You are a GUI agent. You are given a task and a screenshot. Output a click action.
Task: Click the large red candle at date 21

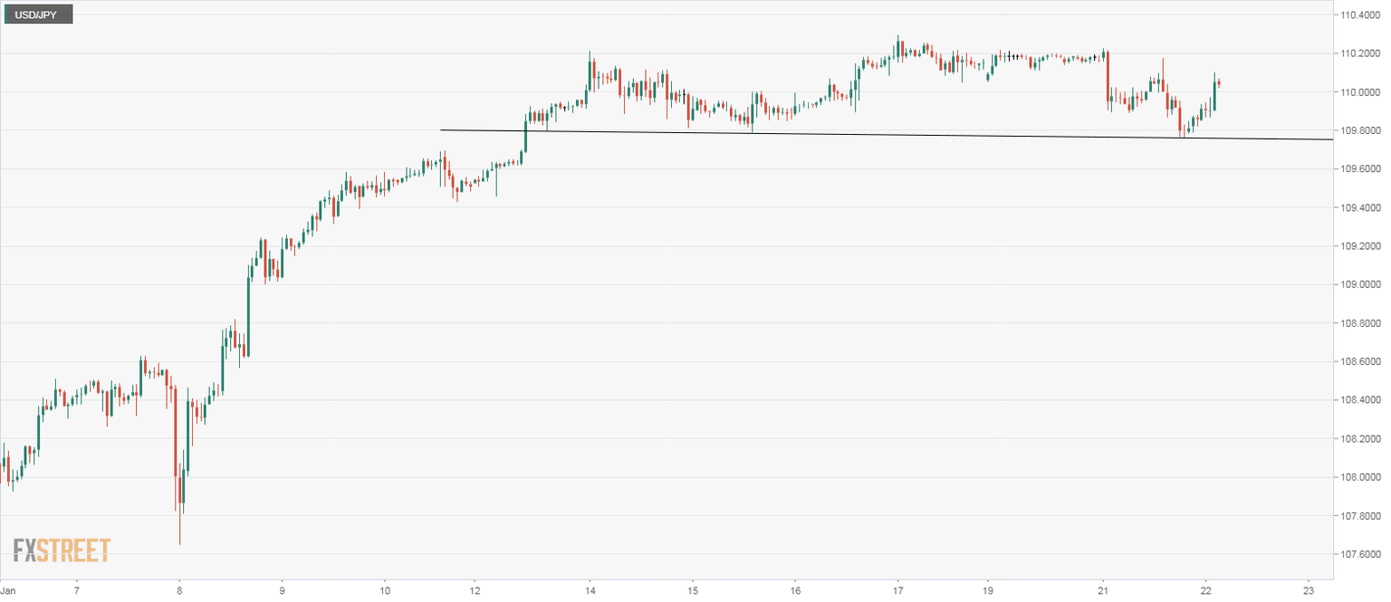(x=1108, y=77)
